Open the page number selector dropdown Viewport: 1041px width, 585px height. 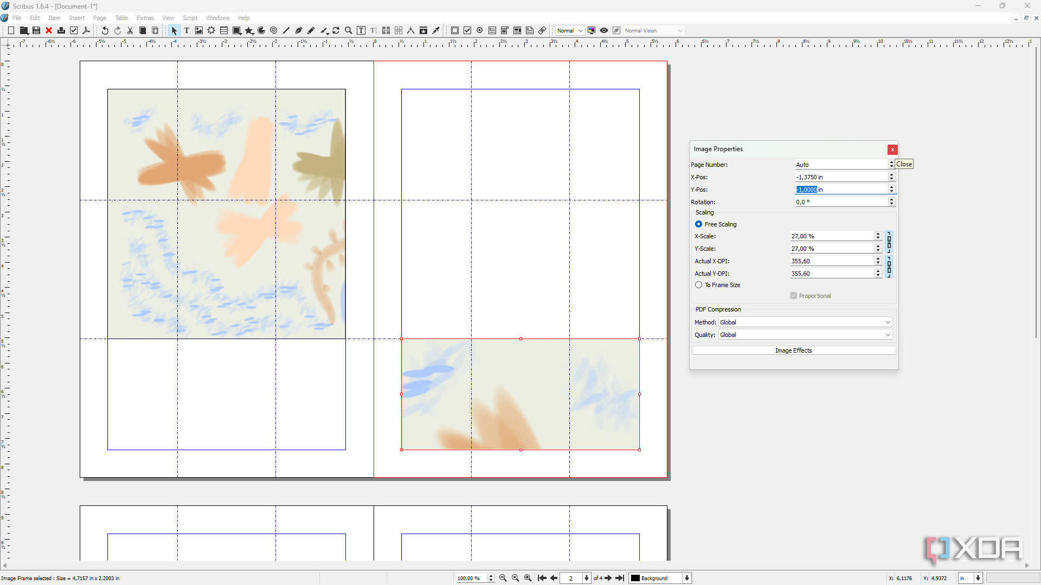coord(587,578)
